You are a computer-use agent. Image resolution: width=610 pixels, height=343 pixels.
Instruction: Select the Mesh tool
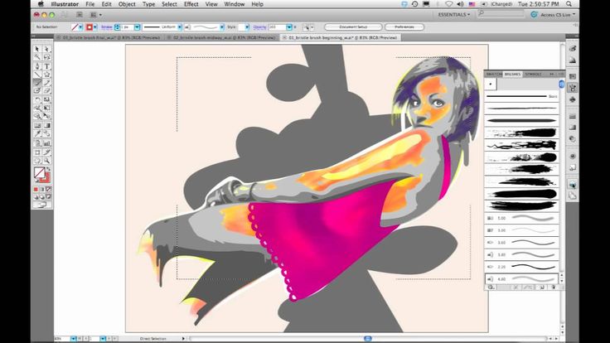tap(37, 125)
